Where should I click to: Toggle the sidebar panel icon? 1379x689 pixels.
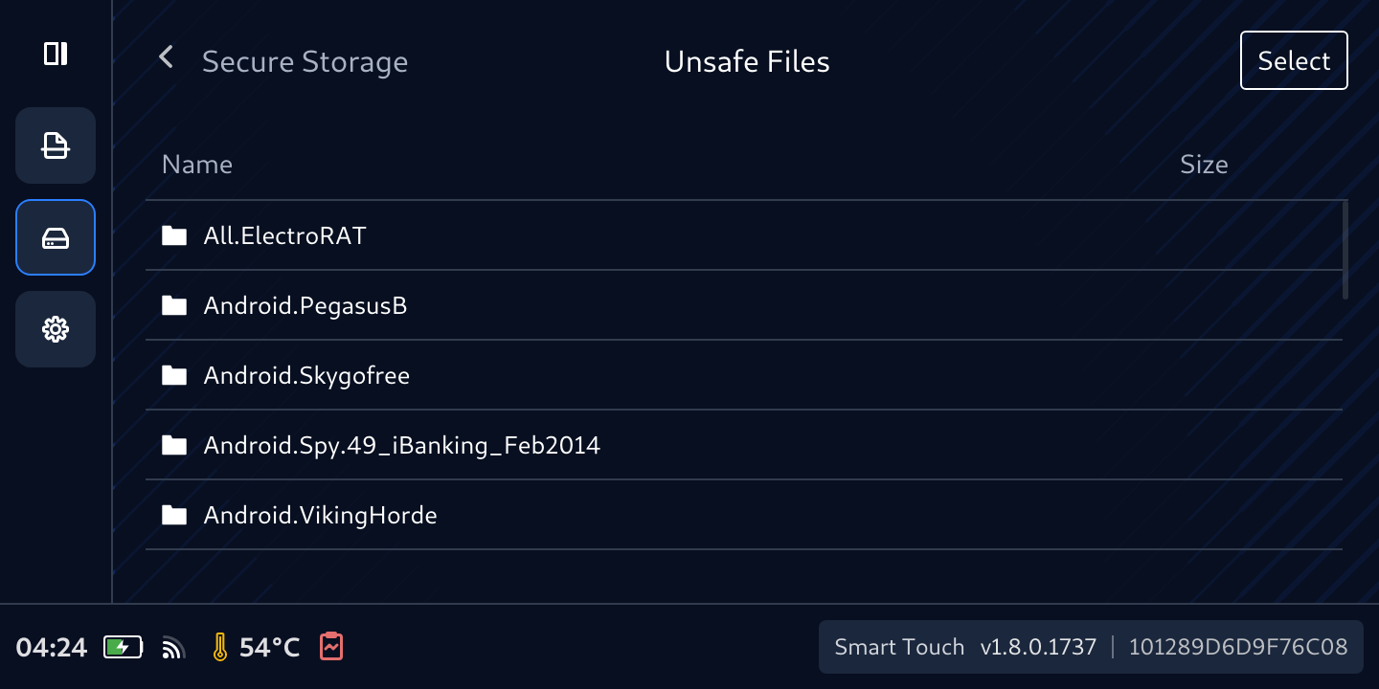tap(56, 54)
